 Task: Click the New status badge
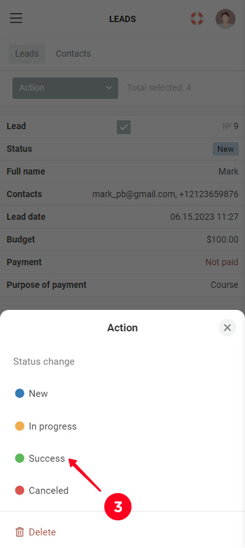pos(226,149)
